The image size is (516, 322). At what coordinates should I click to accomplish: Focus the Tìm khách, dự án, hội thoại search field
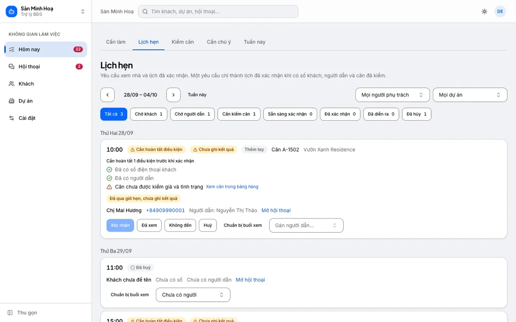(x=218, y=12)
